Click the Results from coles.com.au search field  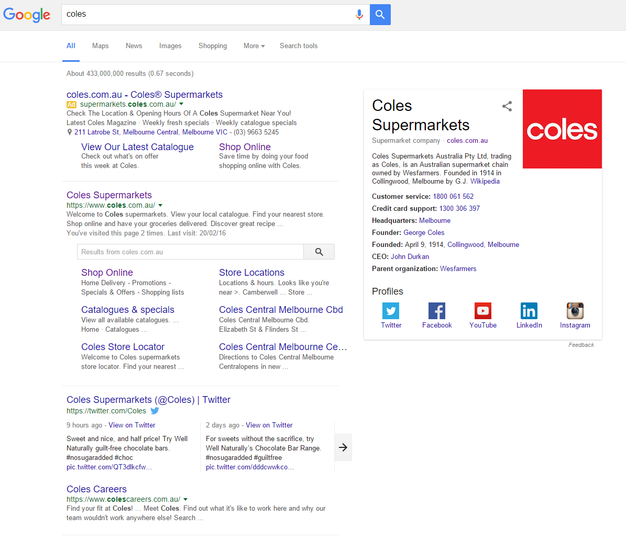coord(191,252)
